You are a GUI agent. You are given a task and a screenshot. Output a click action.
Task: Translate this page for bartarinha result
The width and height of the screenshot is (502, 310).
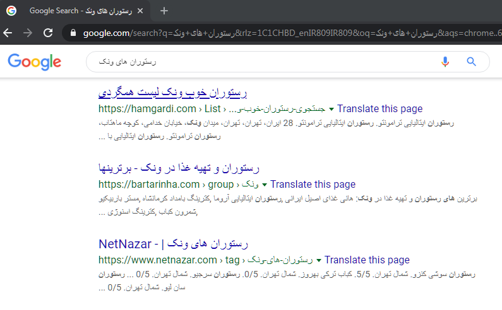313,185
